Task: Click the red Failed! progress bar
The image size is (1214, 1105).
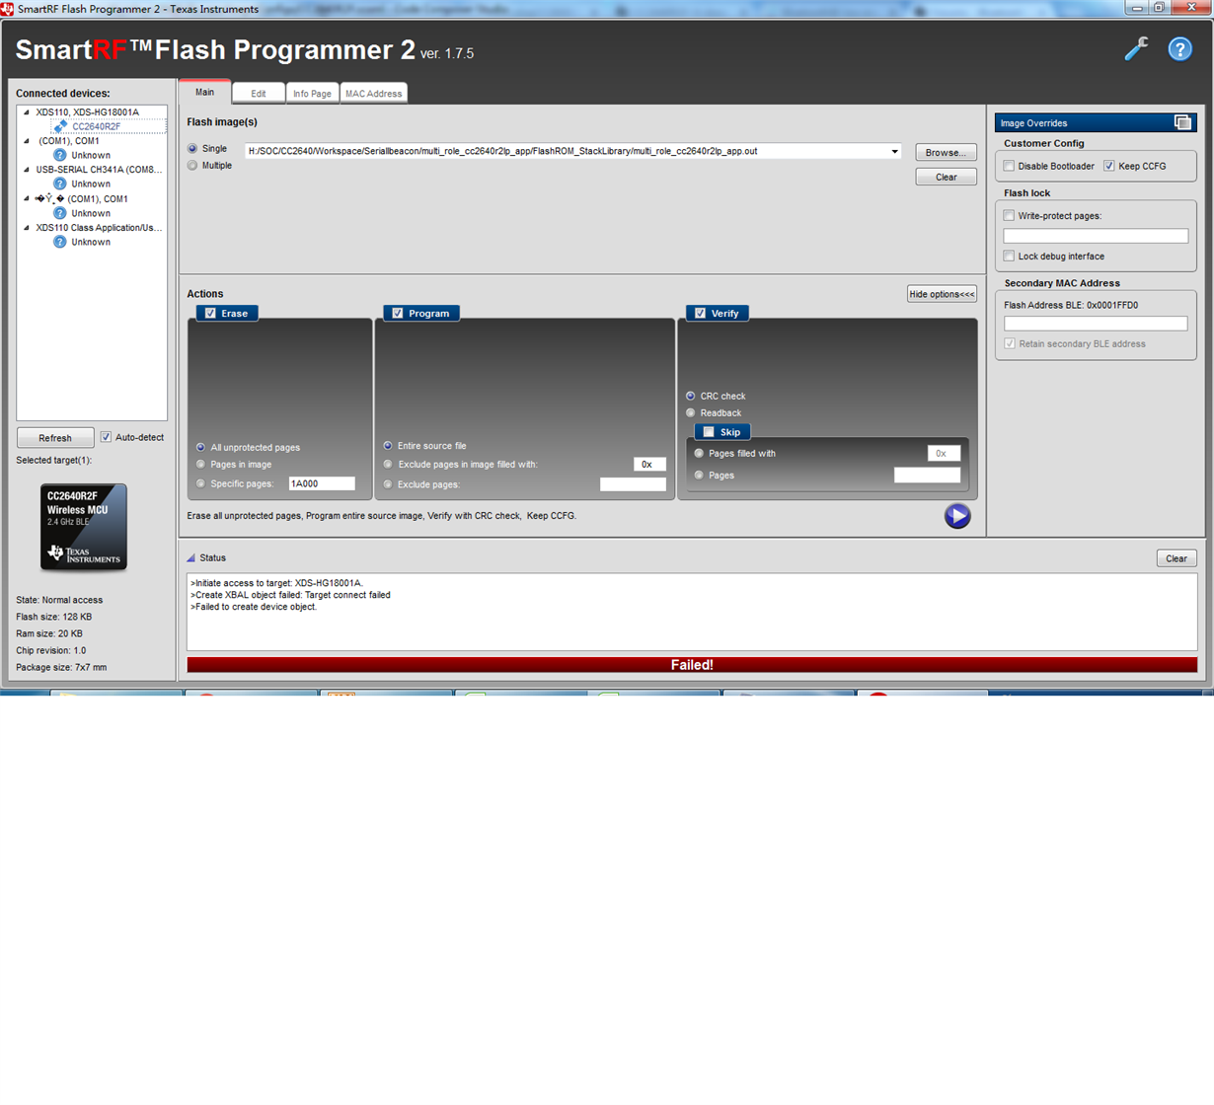Action: (692, 665)
